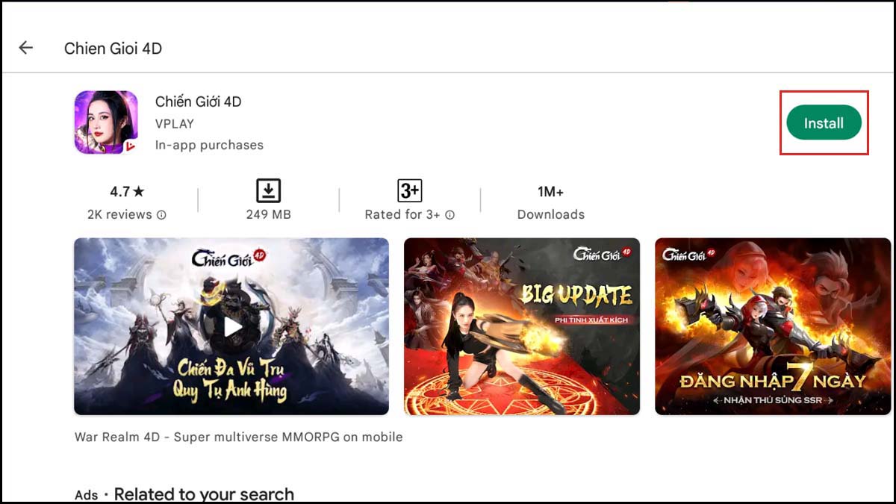Click the War Realm 4D description text
The height and width of the screenshot is (504, 896).
coord(238,437)
